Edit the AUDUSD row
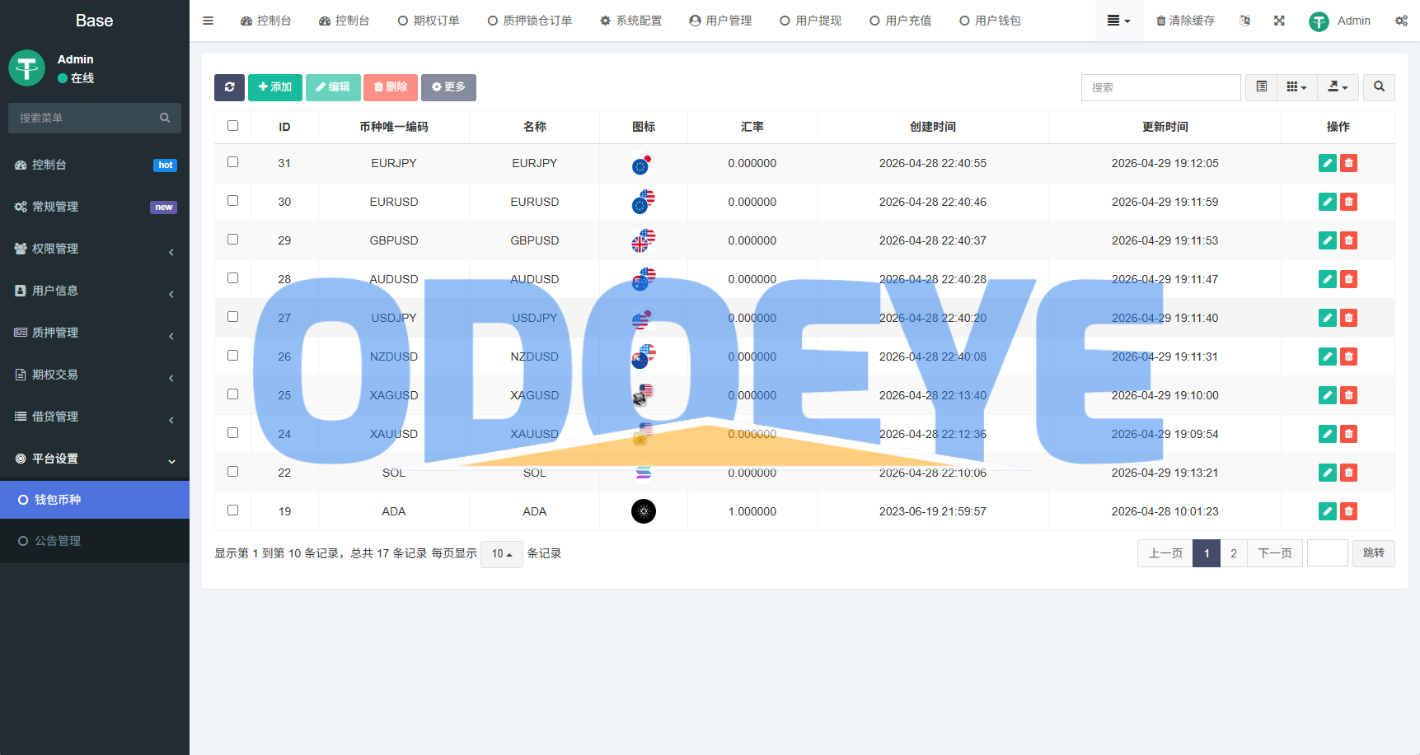1420x755 pixels. tap(1327, 279)
